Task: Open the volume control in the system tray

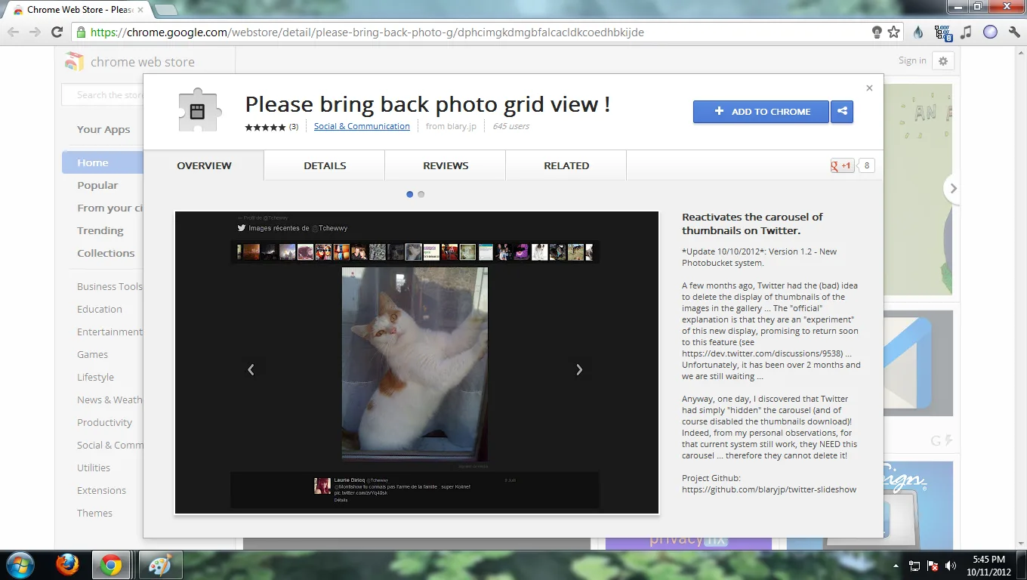Action: (x=951, y=565)
